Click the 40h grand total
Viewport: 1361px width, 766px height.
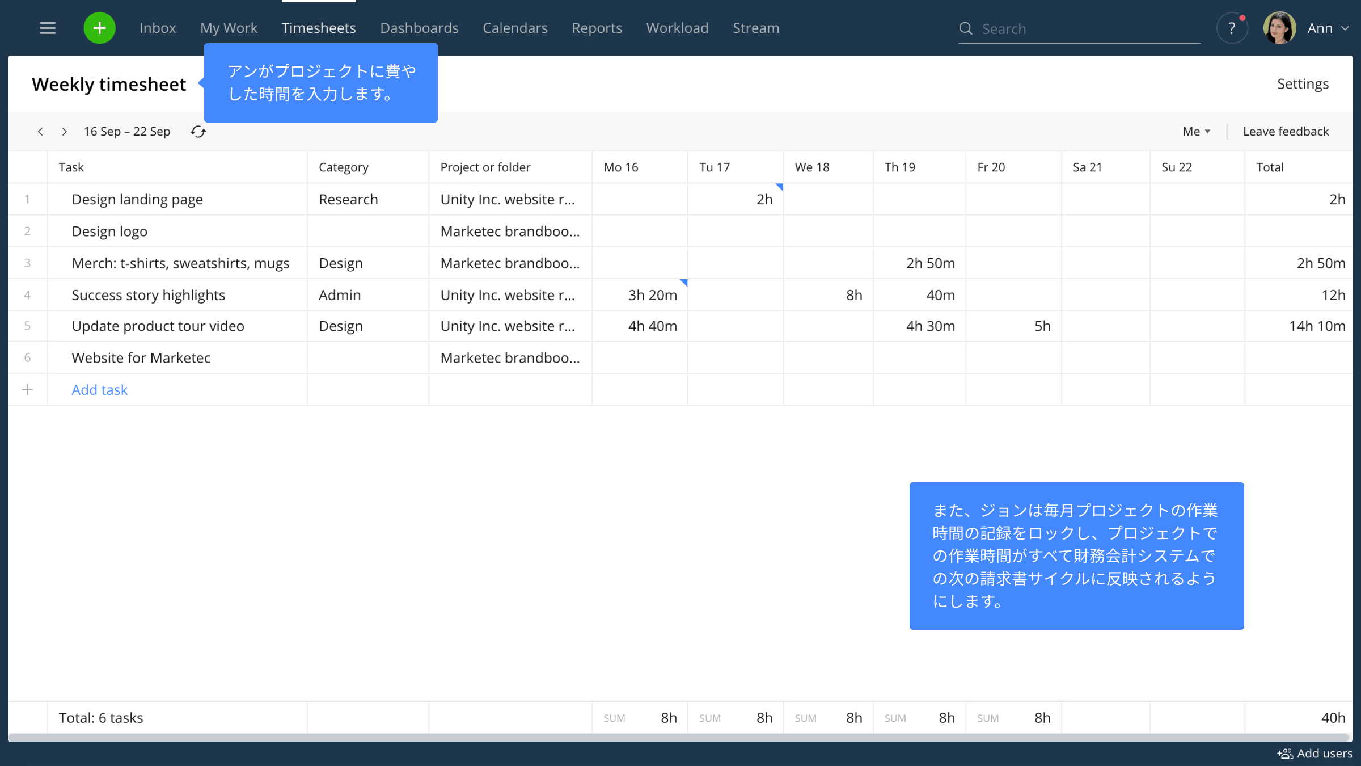click(x=1333, y=718)
